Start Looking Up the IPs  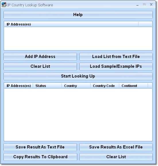point(78,76)
